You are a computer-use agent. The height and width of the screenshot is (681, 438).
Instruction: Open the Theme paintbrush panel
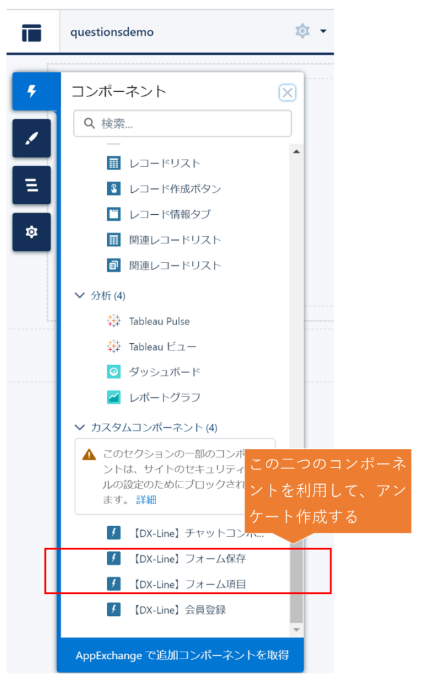coord(31,138)
